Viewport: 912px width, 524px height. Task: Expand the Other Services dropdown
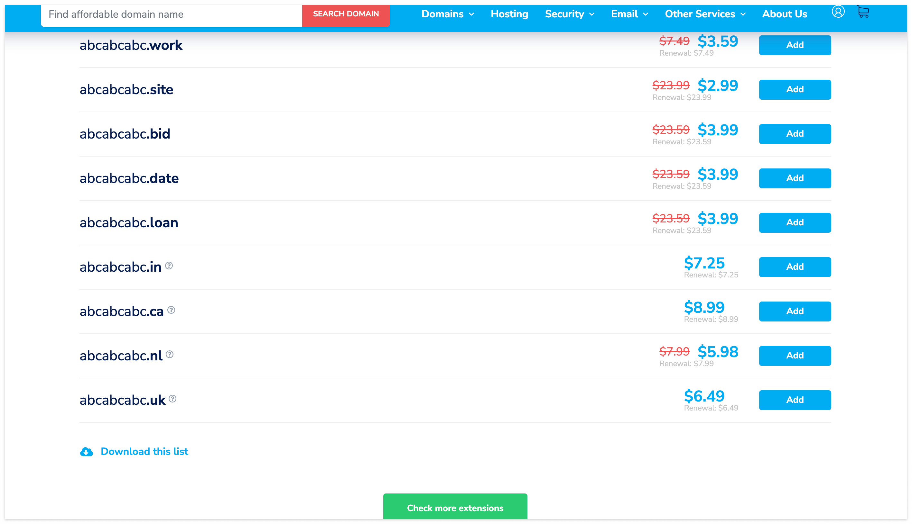(705, 14)
